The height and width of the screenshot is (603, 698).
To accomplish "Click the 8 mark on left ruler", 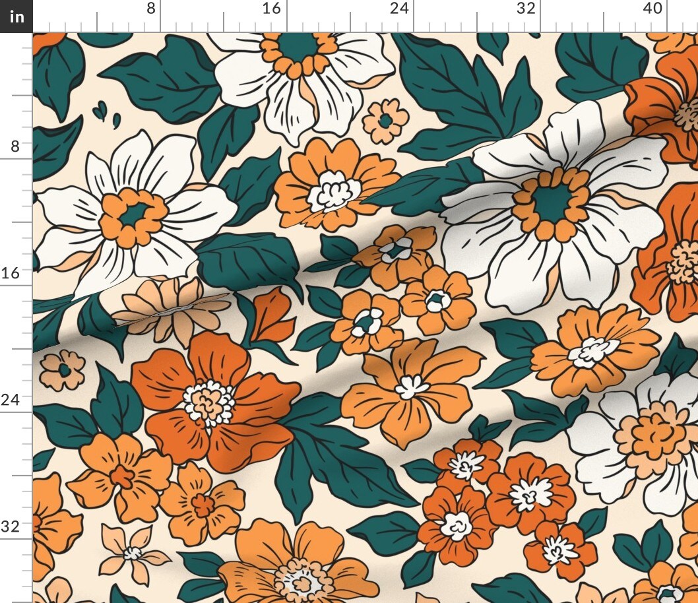I will click(15, 146).
